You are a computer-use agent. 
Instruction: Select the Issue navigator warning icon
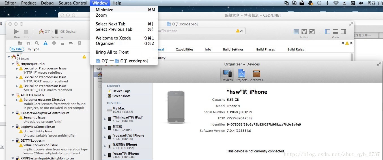pyautogui.click(x=45, y=43)
